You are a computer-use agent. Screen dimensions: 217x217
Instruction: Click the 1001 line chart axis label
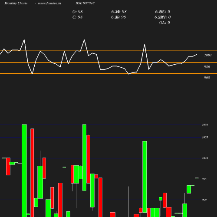[x=208, y=55]
